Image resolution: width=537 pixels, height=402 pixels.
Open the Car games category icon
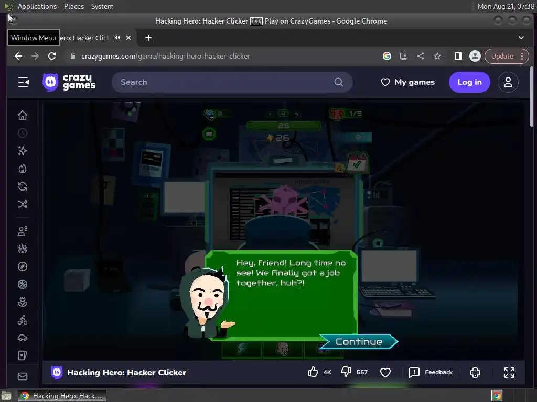(x=23, y=338)
